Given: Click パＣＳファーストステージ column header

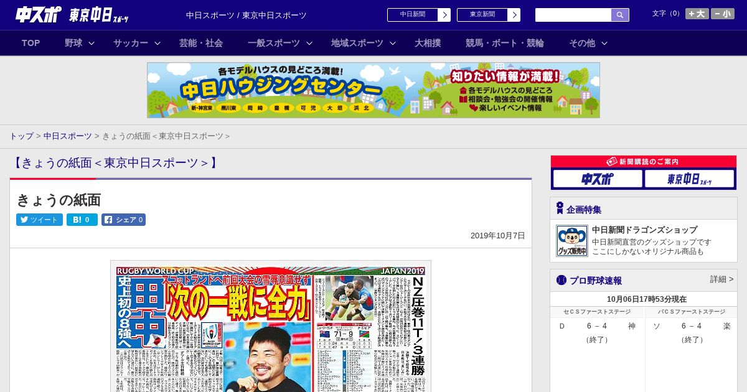Looking at the screenshot, I should (x=692, y=312).
